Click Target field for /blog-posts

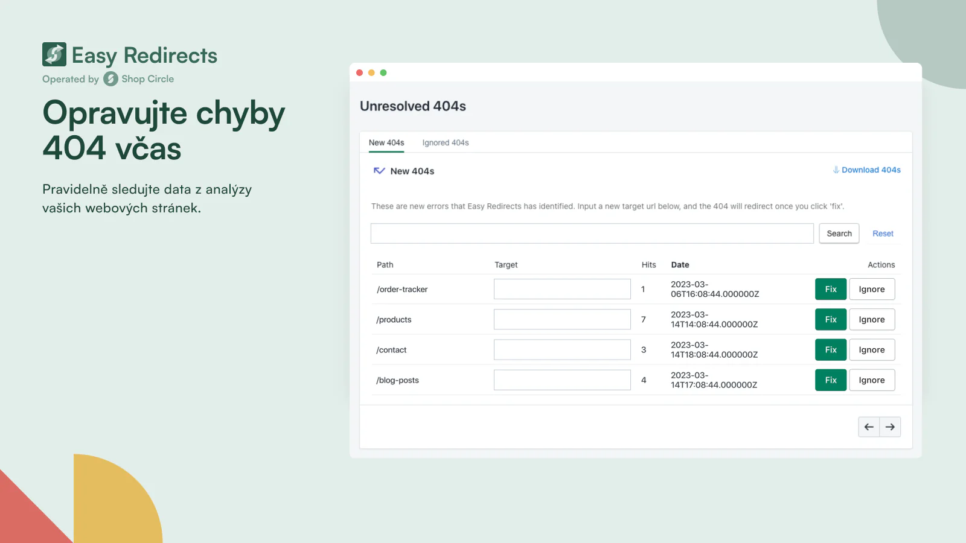click(x=562, y=380)
